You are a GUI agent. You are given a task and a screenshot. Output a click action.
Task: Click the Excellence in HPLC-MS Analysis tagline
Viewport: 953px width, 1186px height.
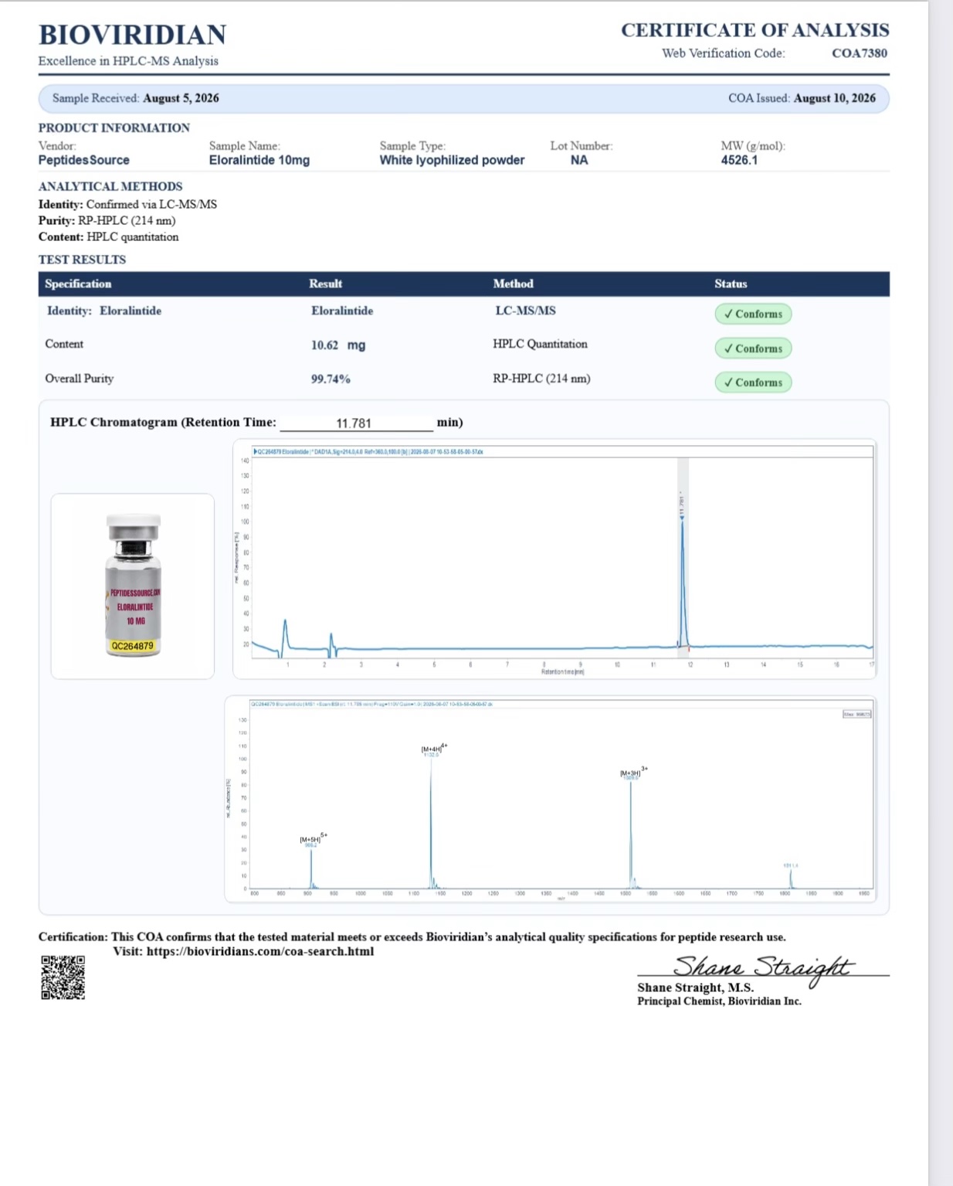point(128,61)
